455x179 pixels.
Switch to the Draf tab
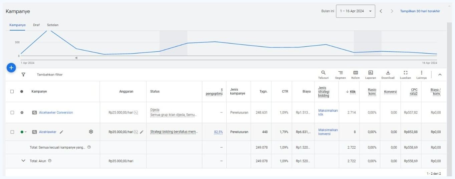click(36, 25)
